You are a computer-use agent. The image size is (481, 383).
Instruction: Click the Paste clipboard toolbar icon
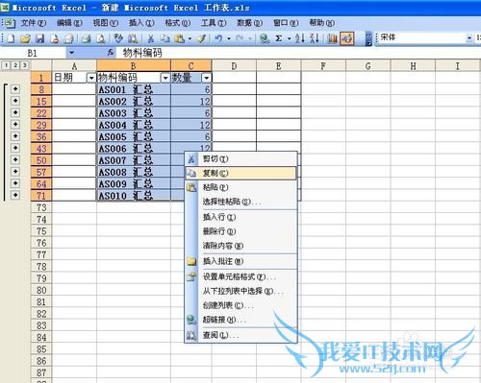click(180, 38)
